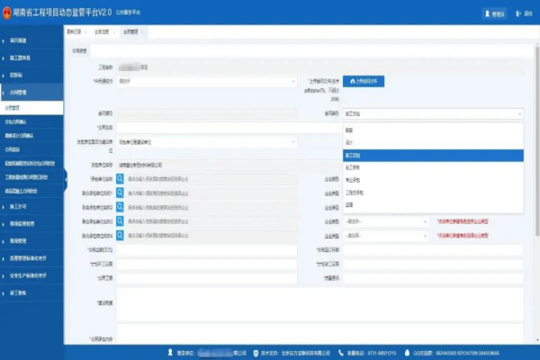Click the search icon for 联合承包单位名称3
The image size is (540, 360).
pyautogui.click(x=120, y=221)
